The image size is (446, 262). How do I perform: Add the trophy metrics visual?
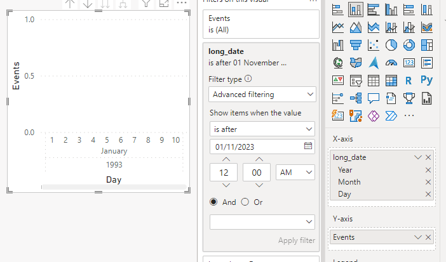pos(409,98)
